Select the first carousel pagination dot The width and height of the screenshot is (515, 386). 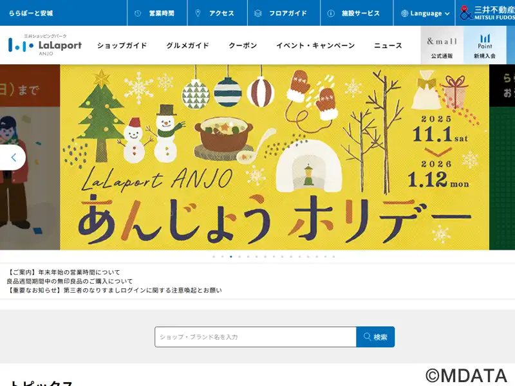point(214,257)
